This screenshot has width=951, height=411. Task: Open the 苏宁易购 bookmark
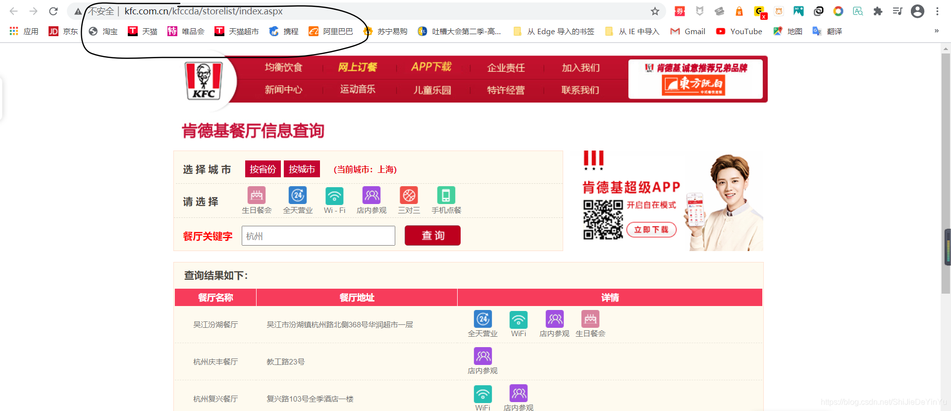tap(385, 31)
